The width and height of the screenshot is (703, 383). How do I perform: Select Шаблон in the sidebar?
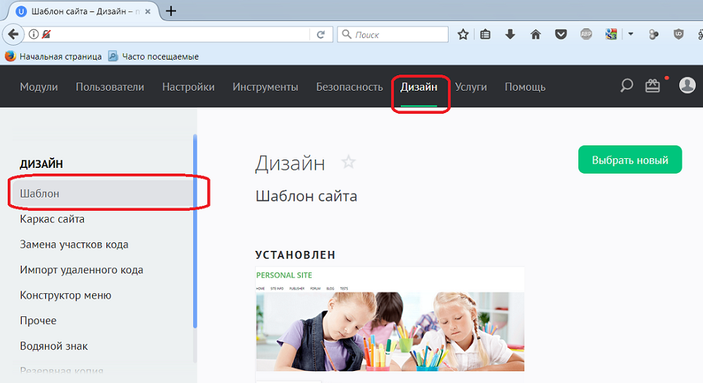pyautogui.click(x=103, y=193)
